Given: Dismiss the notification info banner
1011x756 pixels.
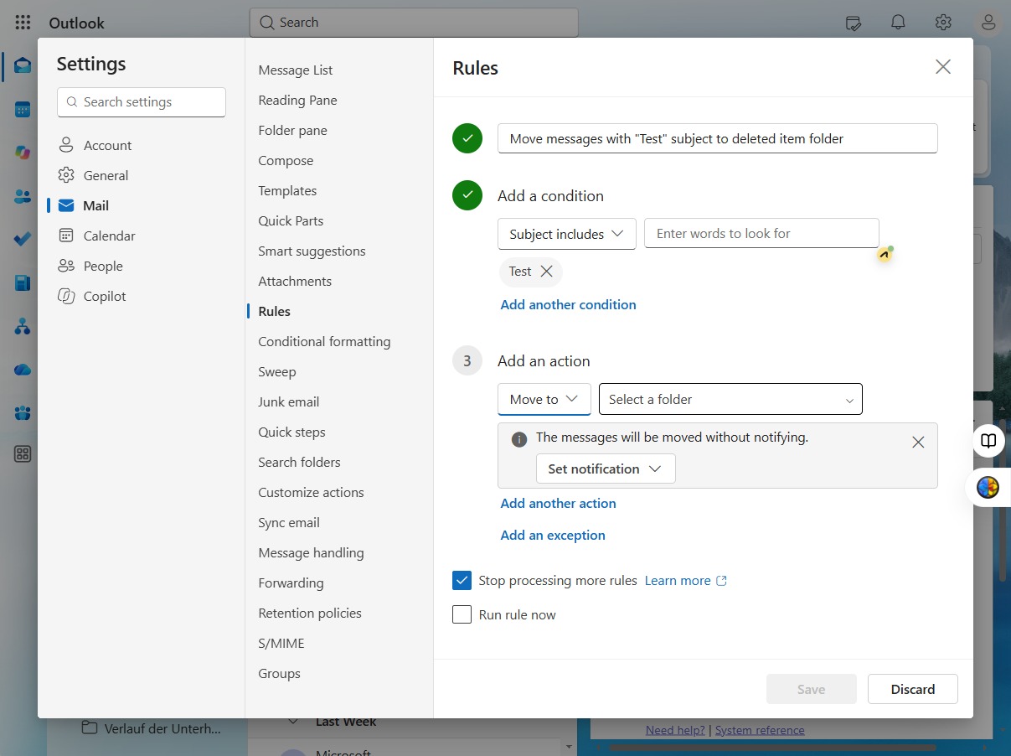Looking at the screenshot, I should click(918, 442).
